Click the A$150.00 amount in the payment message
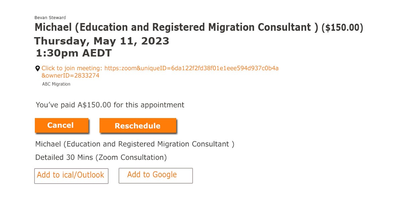The image size is (402, 210). click(94, 105)
